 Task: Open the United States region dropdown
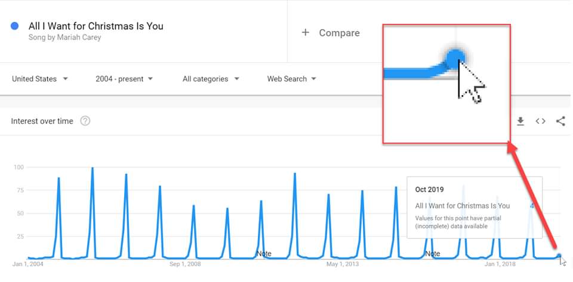pos(40,79)
